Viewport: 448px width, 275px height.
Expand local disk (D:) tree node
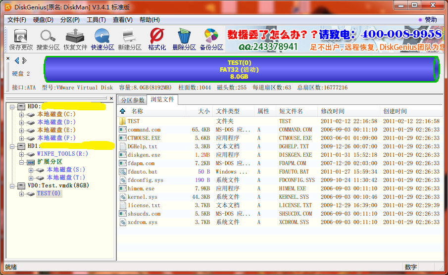point(21,123)
